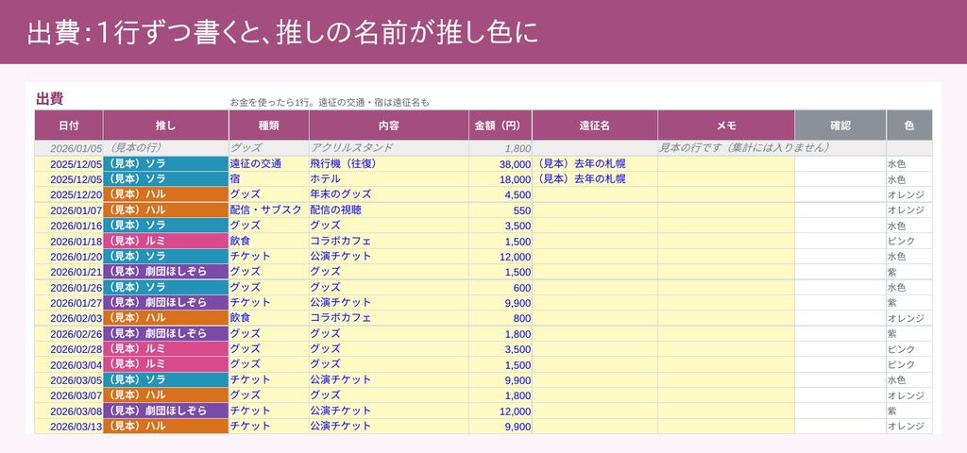Select the 宿 type cell
The image size is (967, 453).
pos(269,179)
